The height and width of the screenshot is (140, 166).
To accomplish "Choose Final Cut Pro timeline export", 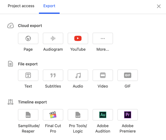I will pos(53,115).
